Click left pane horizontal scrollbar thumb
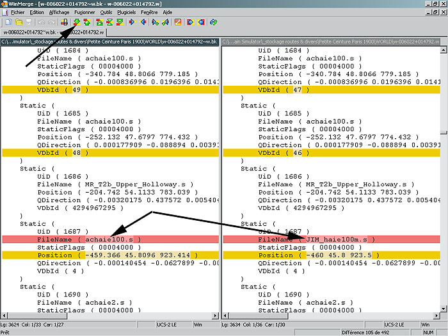The width and height of the screenshot is (448, 336). 37,316
